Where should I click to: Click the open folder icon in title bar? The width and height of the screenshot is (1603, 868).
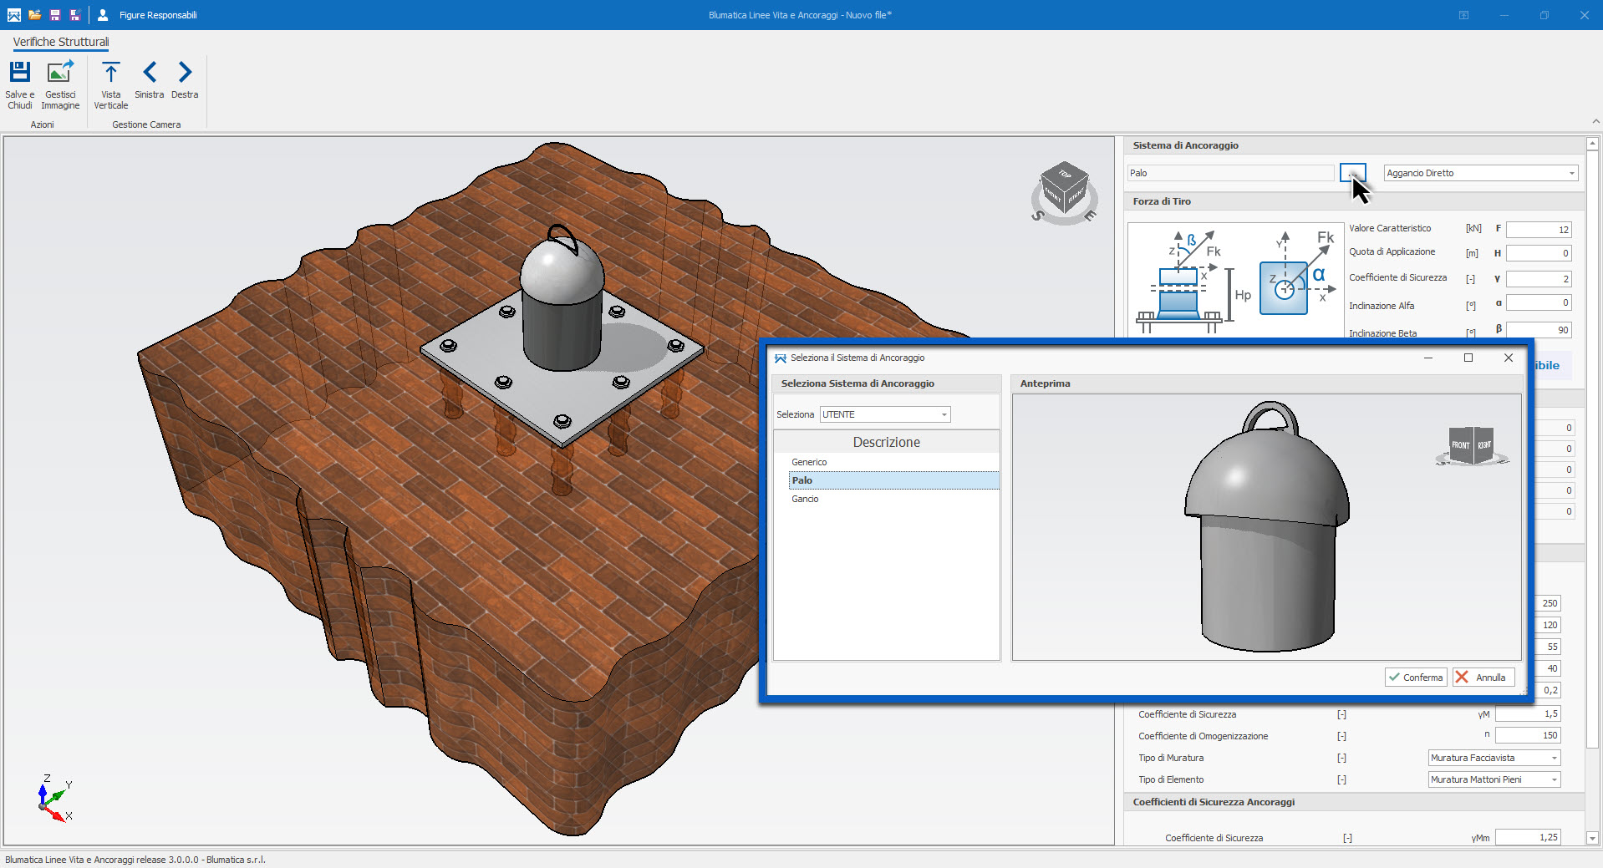point(34,15)
